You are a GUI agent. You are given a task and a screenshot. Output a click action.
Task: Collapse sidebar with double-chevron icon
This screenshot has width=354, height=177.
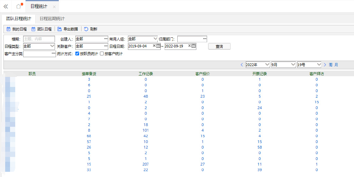pos(6,7)
